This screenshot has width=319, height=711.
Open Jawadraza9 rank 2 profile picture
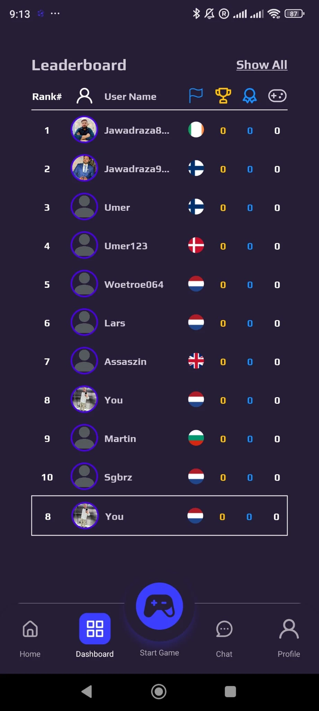coord(84,168)
